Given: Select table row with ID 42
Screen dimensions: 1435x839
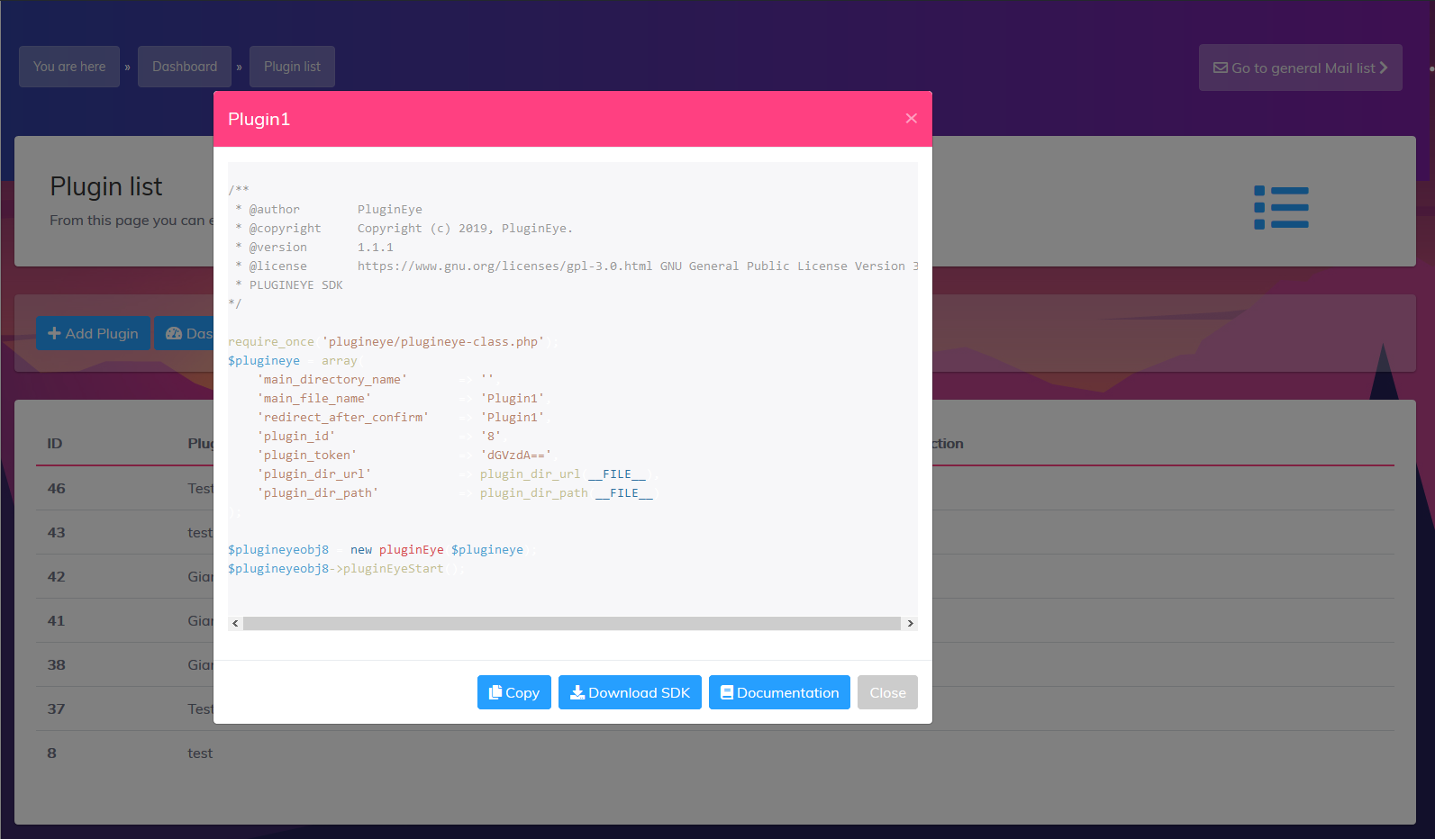Looking at the screenshot, I should click(x=715, y=576).
